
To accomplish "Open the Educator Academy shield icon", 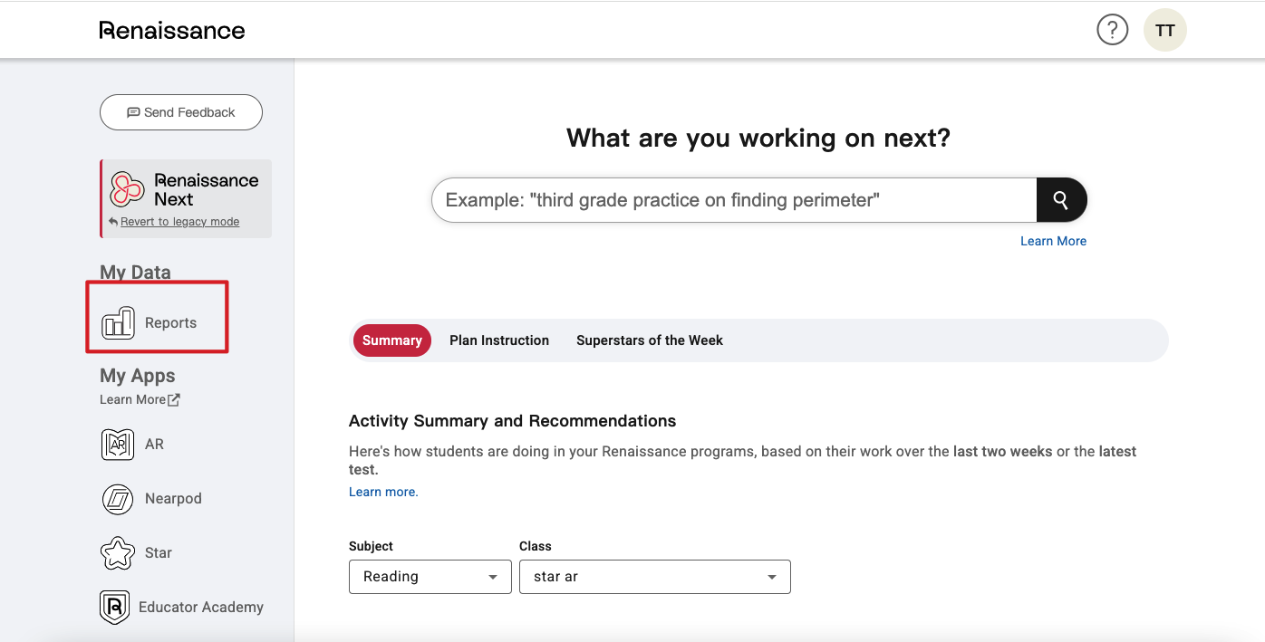I will click(x=114, y=608).
